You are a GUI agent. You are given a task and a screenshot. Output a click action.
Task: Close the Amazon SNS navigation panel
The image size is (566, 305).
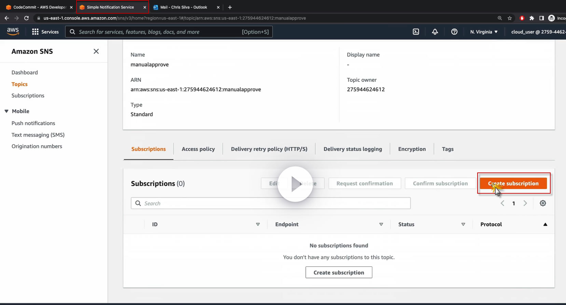[x=96, y=51]
